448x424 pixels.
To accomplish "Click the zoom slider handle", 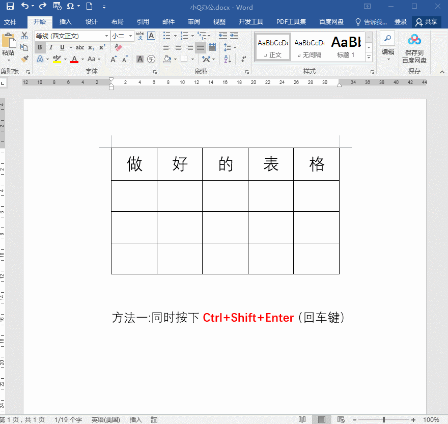I will pyautogui.click(x=384, y=419).
